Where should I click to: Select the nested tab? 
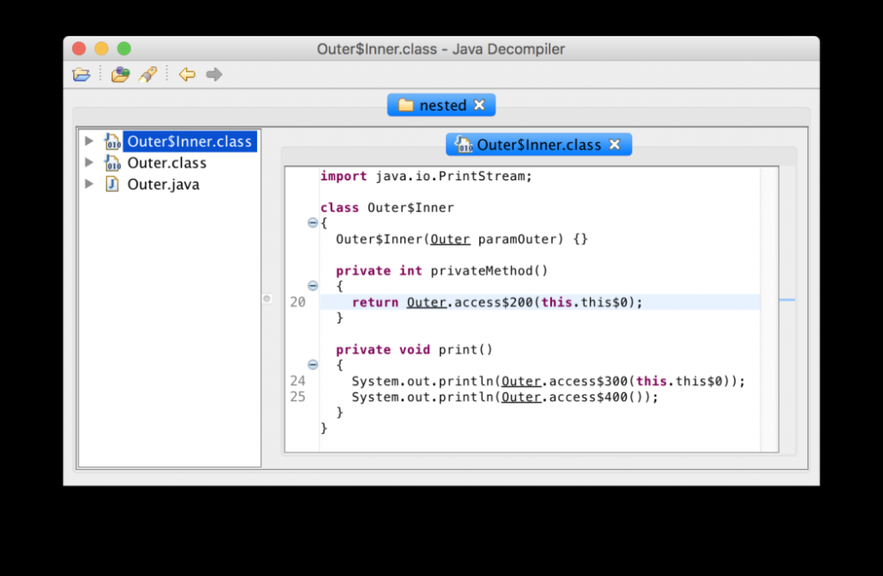(441, 105)
